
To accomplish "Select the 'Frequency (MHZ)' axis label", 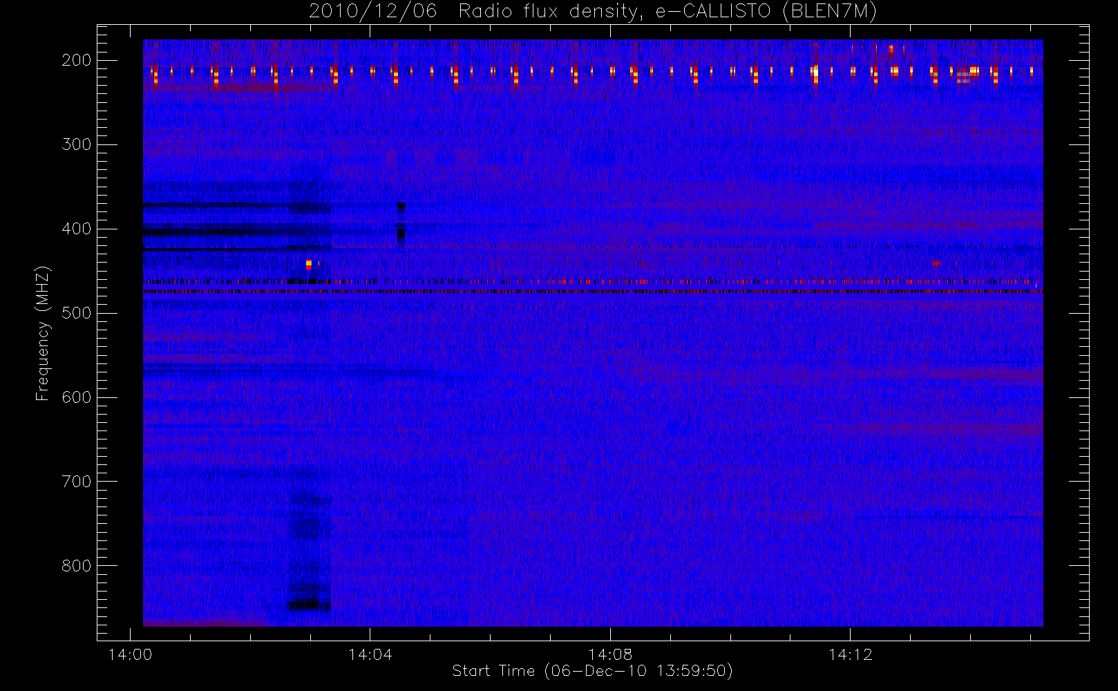I will (x=43, y=334).
